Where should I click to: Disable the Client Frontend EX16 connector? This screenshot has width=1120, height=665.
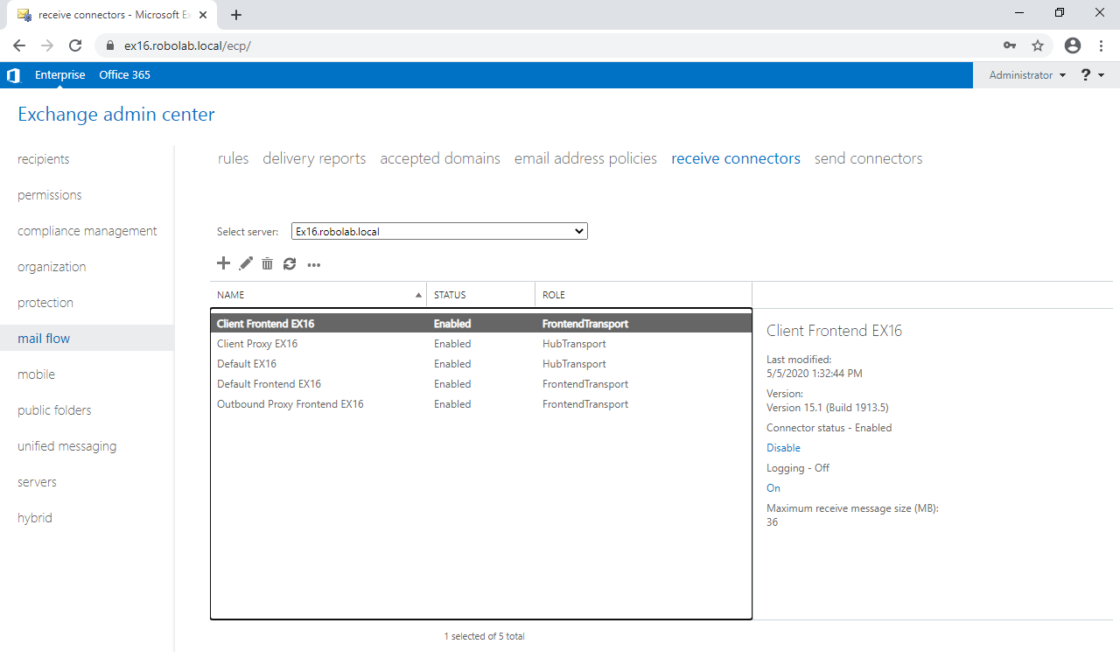coord(782,447)
